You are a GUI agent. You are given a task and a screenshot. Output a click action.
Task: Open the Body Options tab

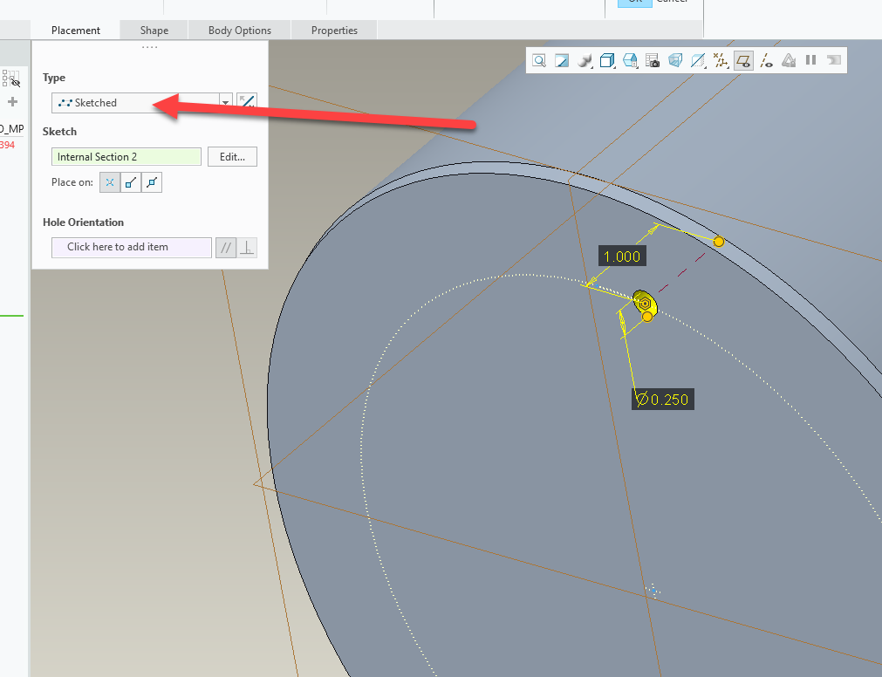(x=240, y=31)
